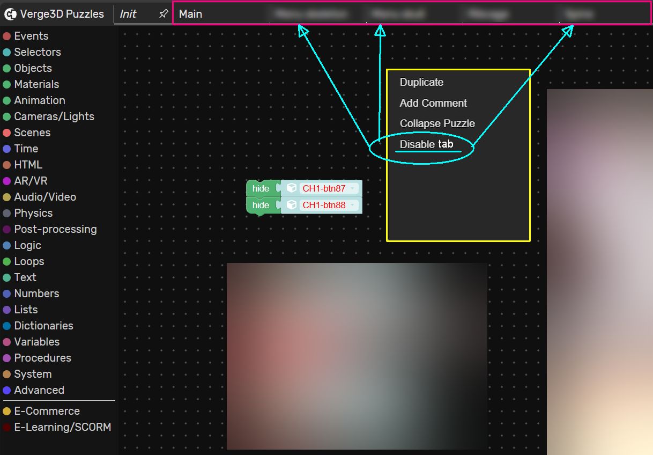Open the CH1-btn87 object dropdown

(329, 188)
